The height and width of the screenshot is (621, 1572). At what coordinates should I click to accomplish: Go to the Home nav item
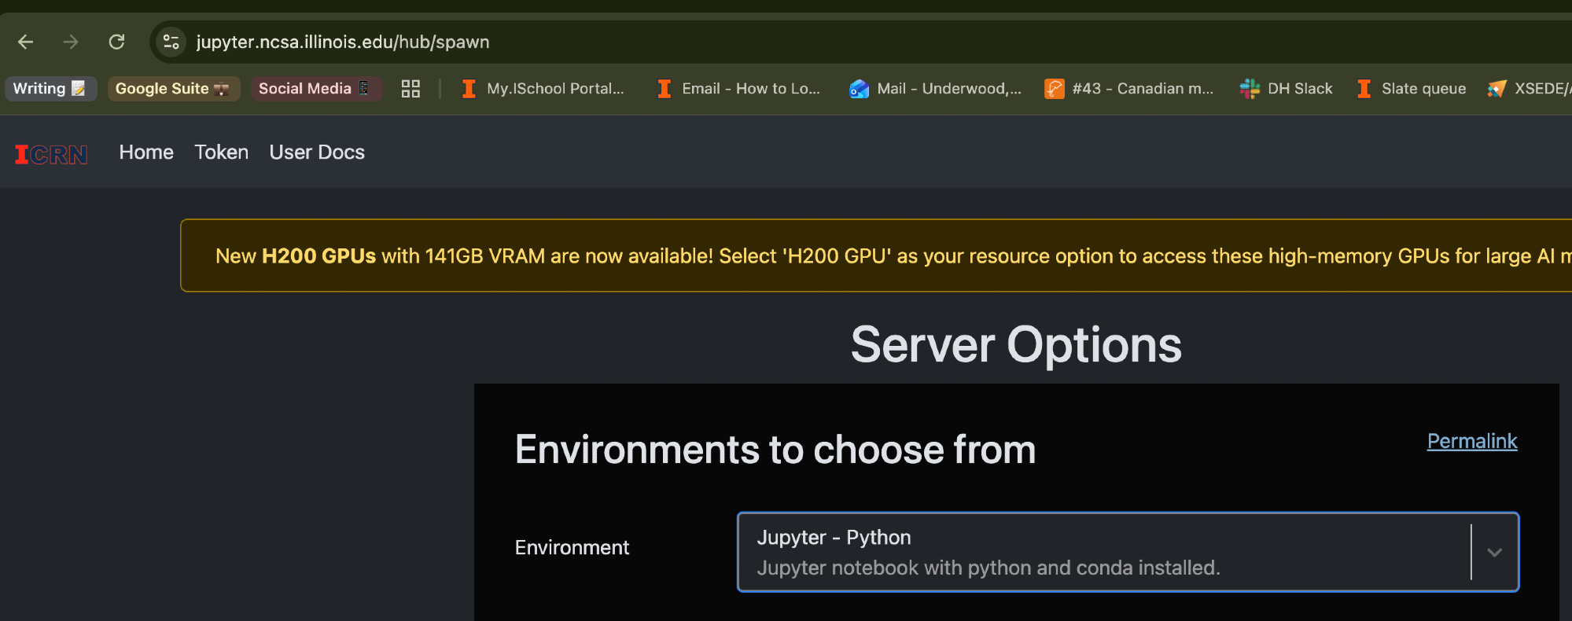[146, 152]
